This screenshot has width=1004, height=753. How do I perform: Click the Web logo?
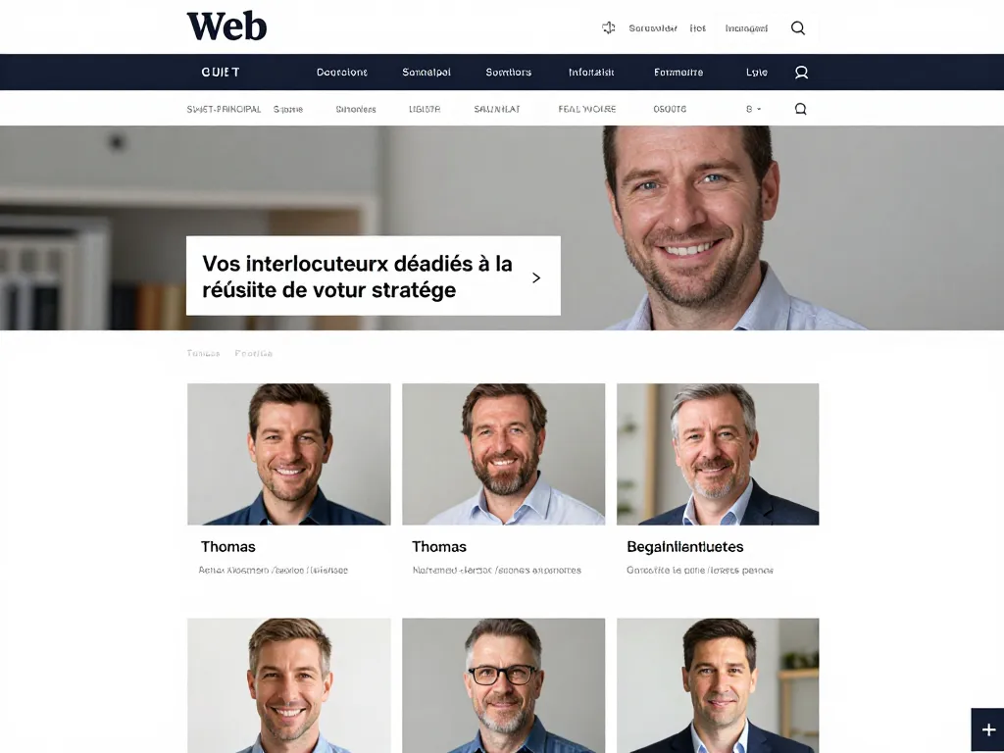(226, 26)
